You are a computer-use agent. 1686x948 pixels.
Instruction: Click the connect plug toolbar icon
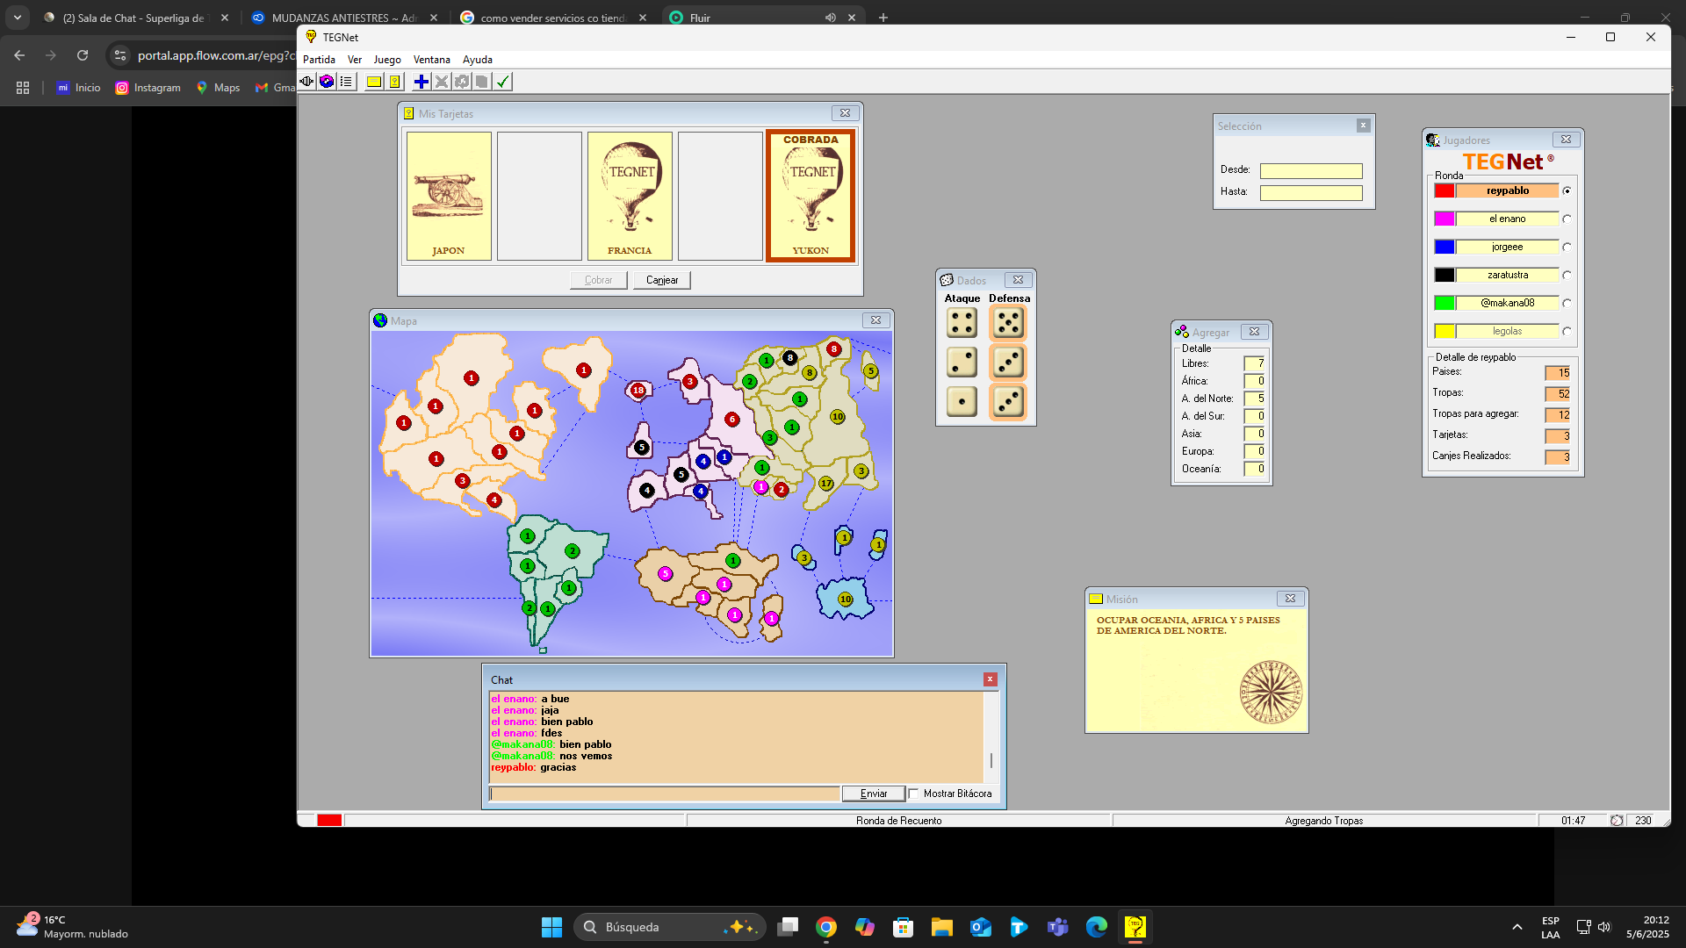click(x=306, y=82)
